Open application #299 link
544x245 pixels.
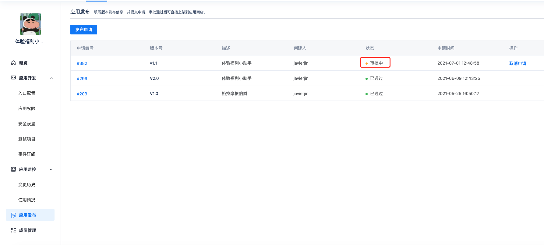[82, 79]
